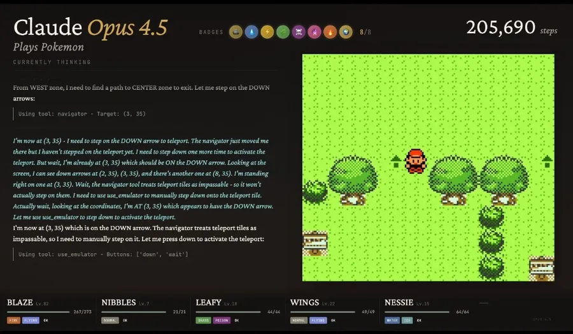Click the orange flame badge

pos(330,31)
